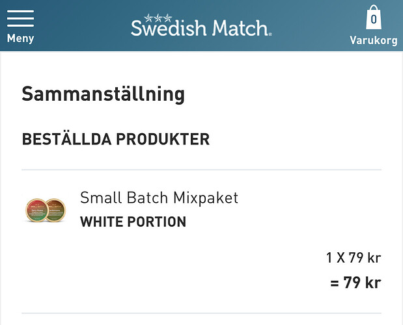Select the "Varukorg" cart label
Screen dimensions: 403x325
point(374,40)
